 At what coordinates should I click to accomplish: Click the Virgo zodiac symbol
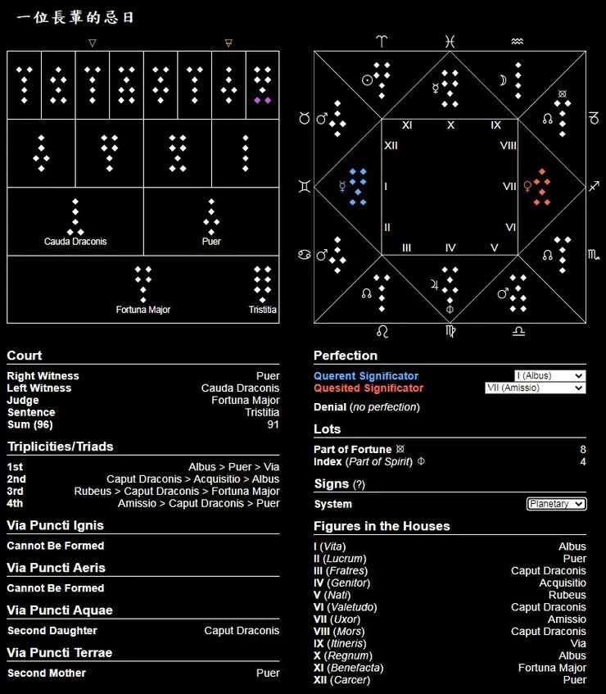(450, 331)
